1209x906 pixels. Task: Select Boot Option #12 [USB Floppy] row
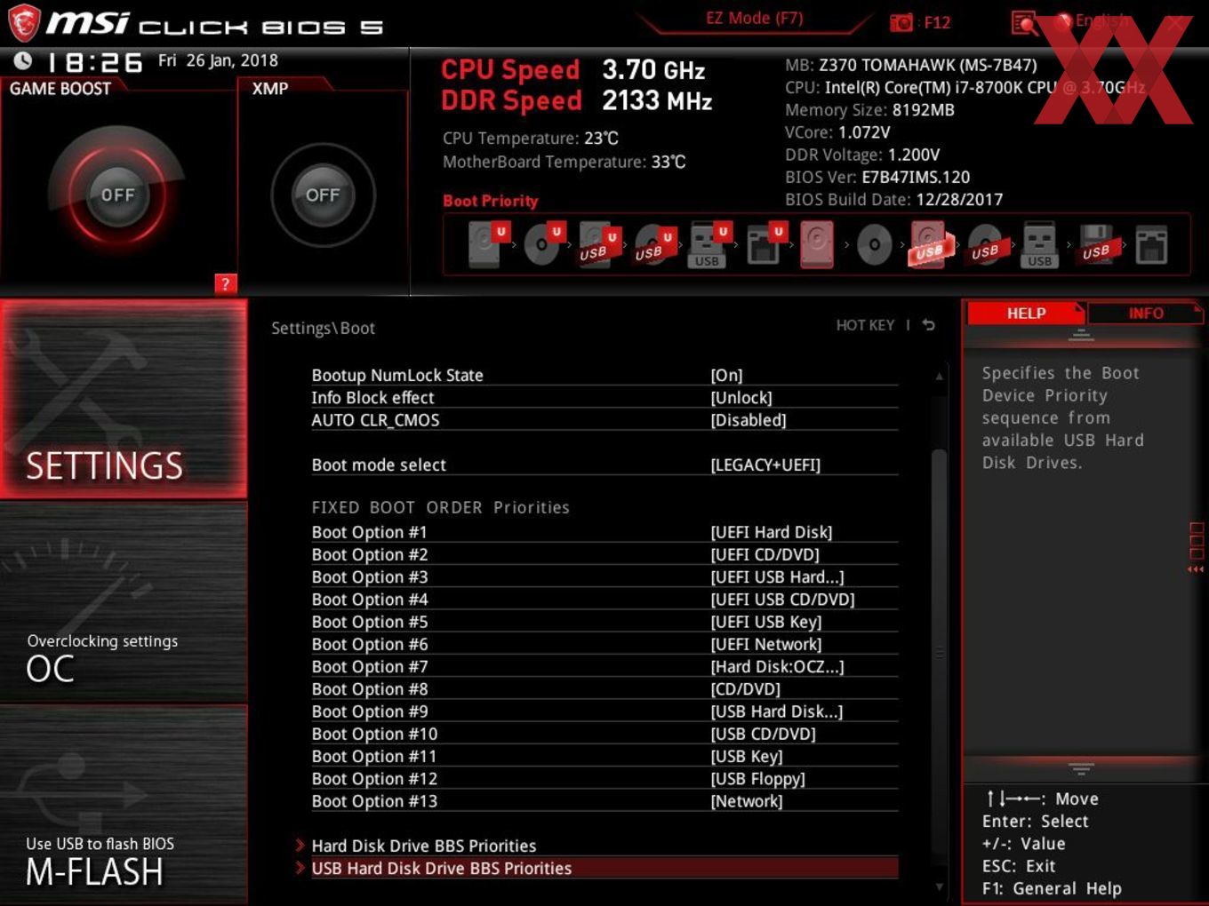(x=604, y=778)
